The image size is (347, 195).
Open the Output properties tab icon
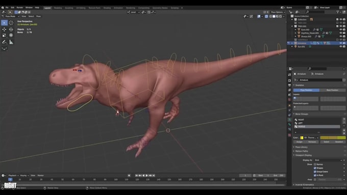pyautogui.click(x=289, y=85)
